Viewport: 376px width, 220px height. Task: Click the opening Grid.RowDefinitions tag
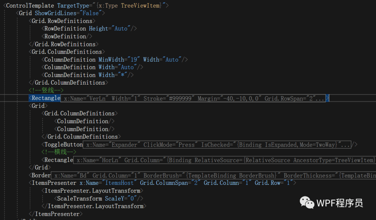pos(62,21)
